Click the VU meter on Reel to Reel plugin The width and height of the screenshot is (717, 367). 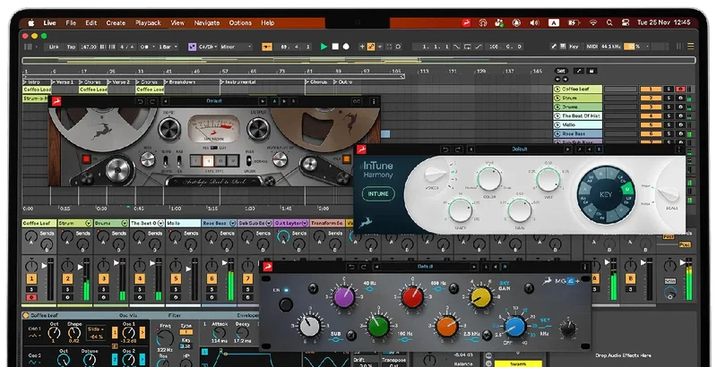[x=214, y=129]
